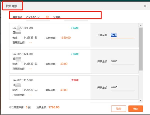This screenshot has width=150, height=115.
Task: Click the scrollbar's up arrow
Action: click(x=140, y=25)
